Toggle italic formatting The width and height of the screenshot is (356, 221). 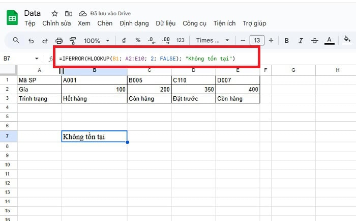pos(301,40)
